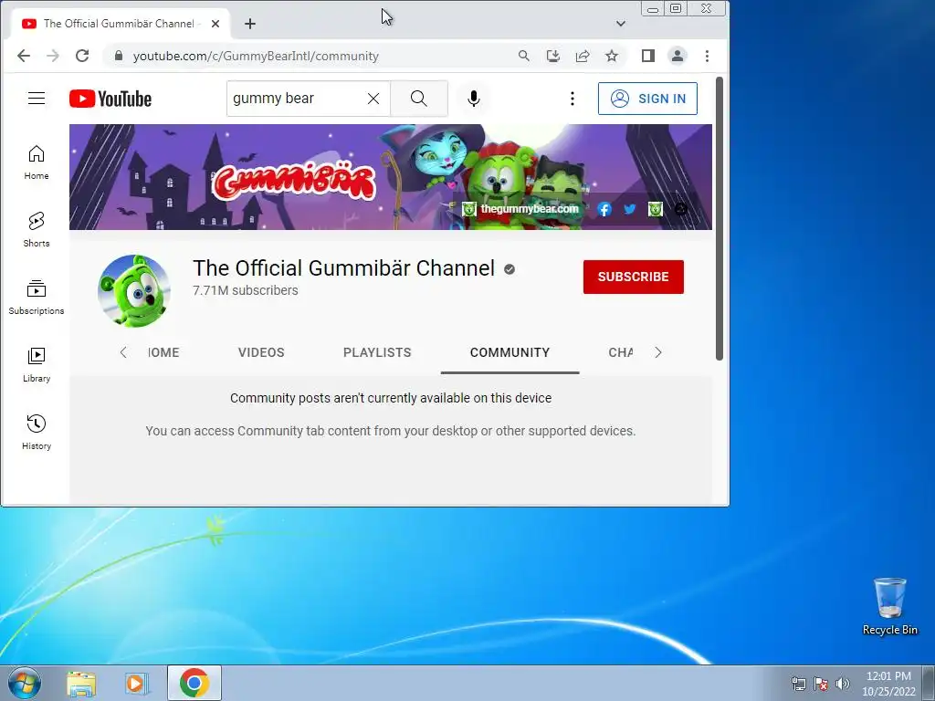Toggle Chrome side panel
The height and width of the screenshot is (701, 935).
click(648, 56)
